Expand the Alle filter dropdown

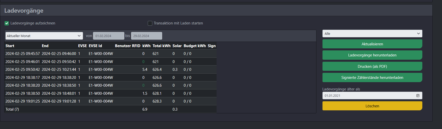[x=372, y=34]
